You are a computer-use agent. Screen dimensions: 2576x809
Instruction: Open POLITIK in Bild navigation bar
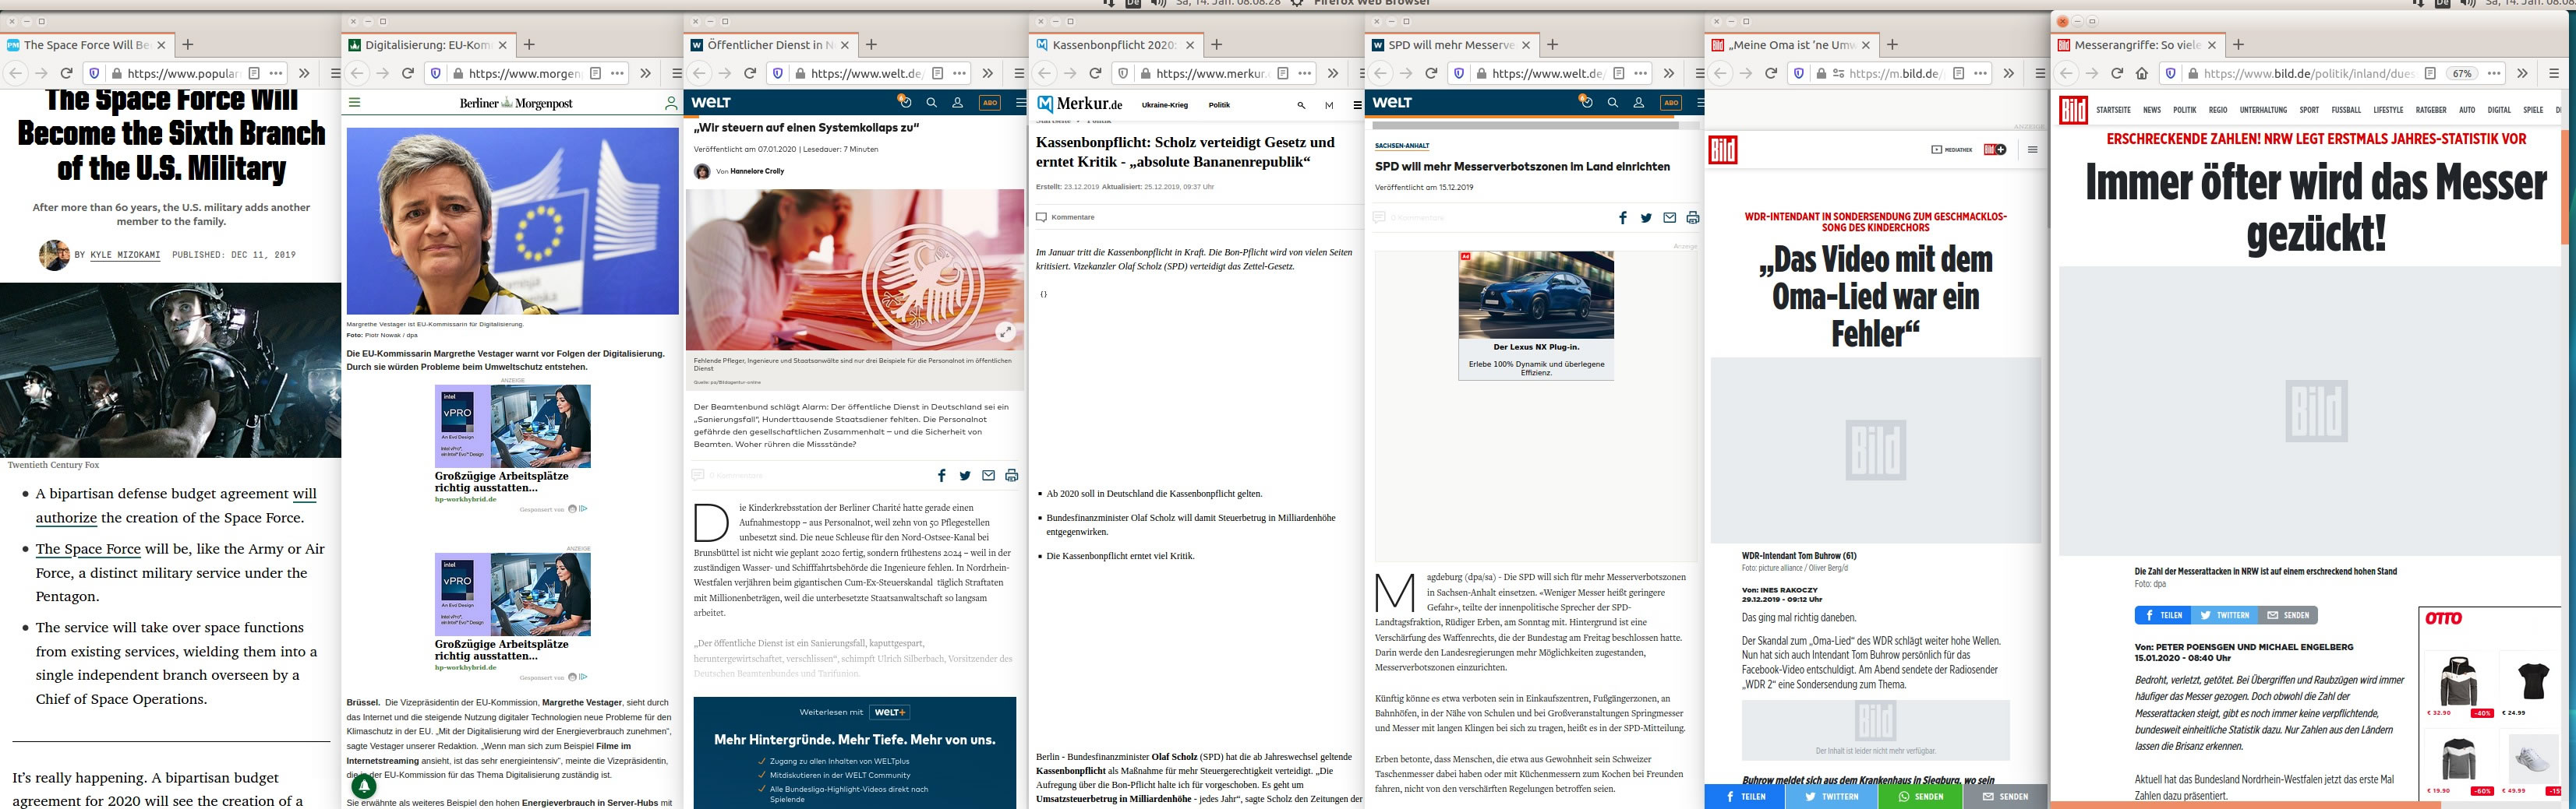pyautogui.click(x=2185, y=110)
